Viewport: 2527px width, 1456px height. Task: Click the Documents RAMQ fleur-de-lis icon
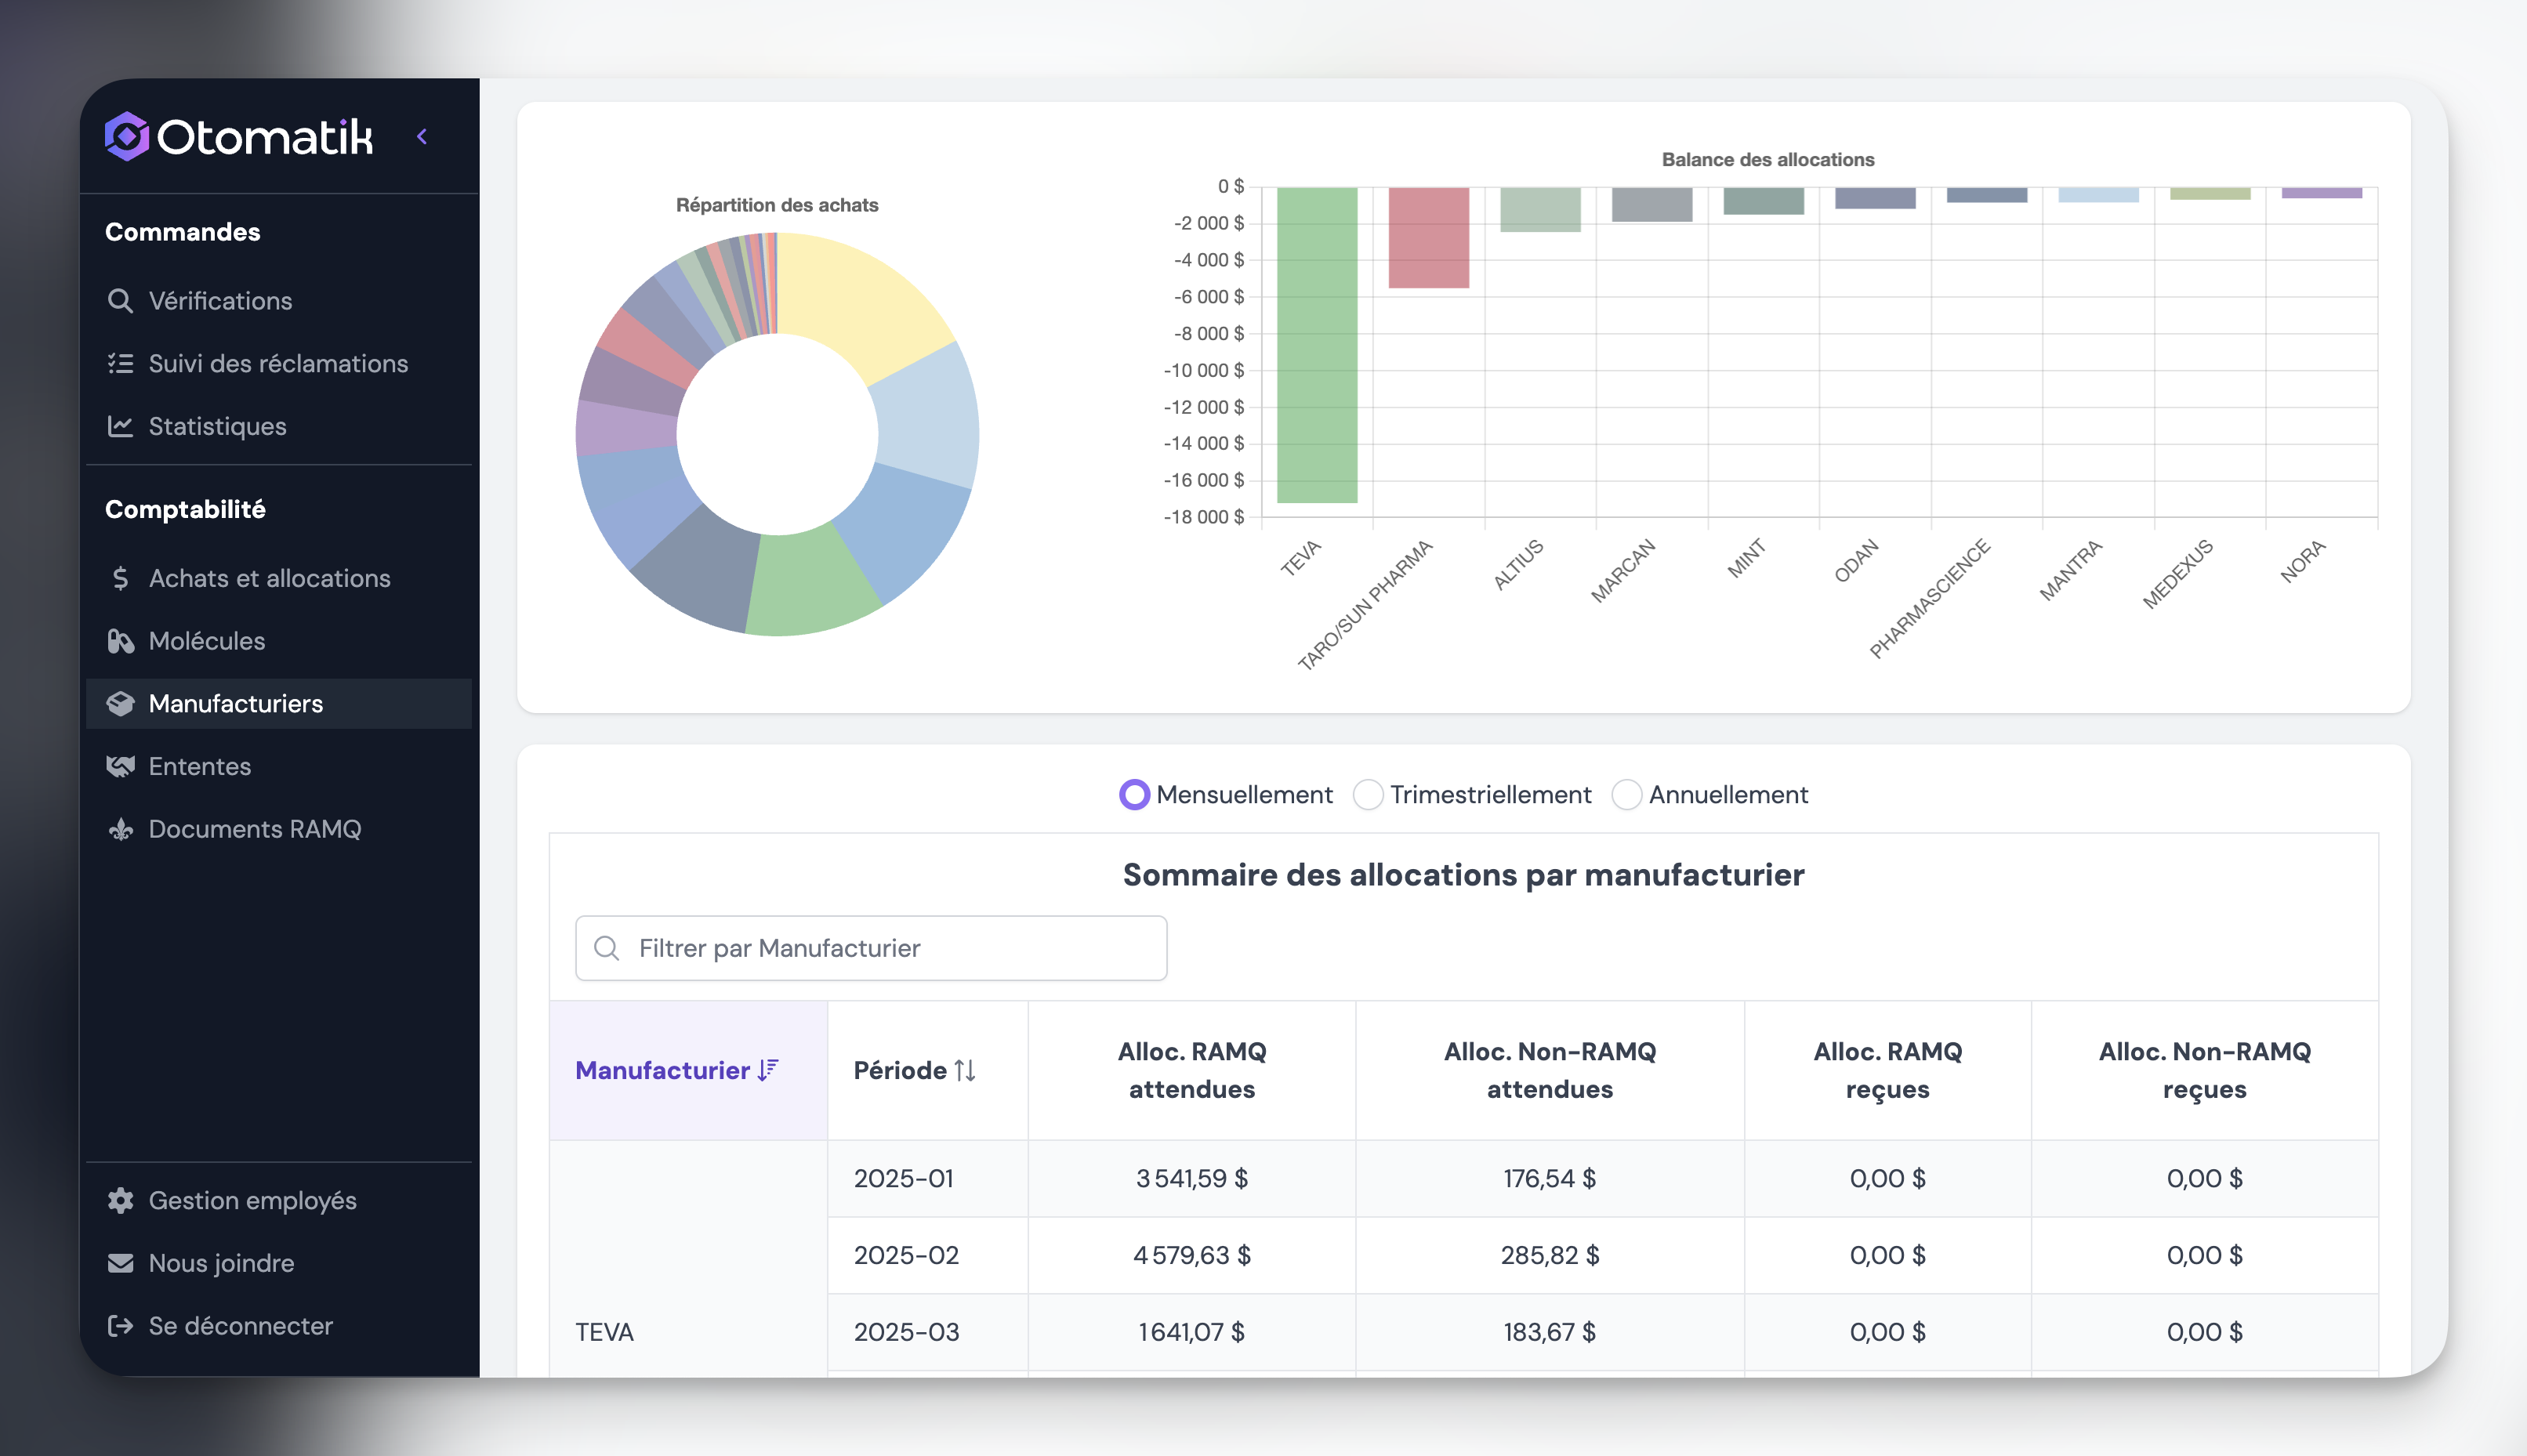click(x=120, y=829)
